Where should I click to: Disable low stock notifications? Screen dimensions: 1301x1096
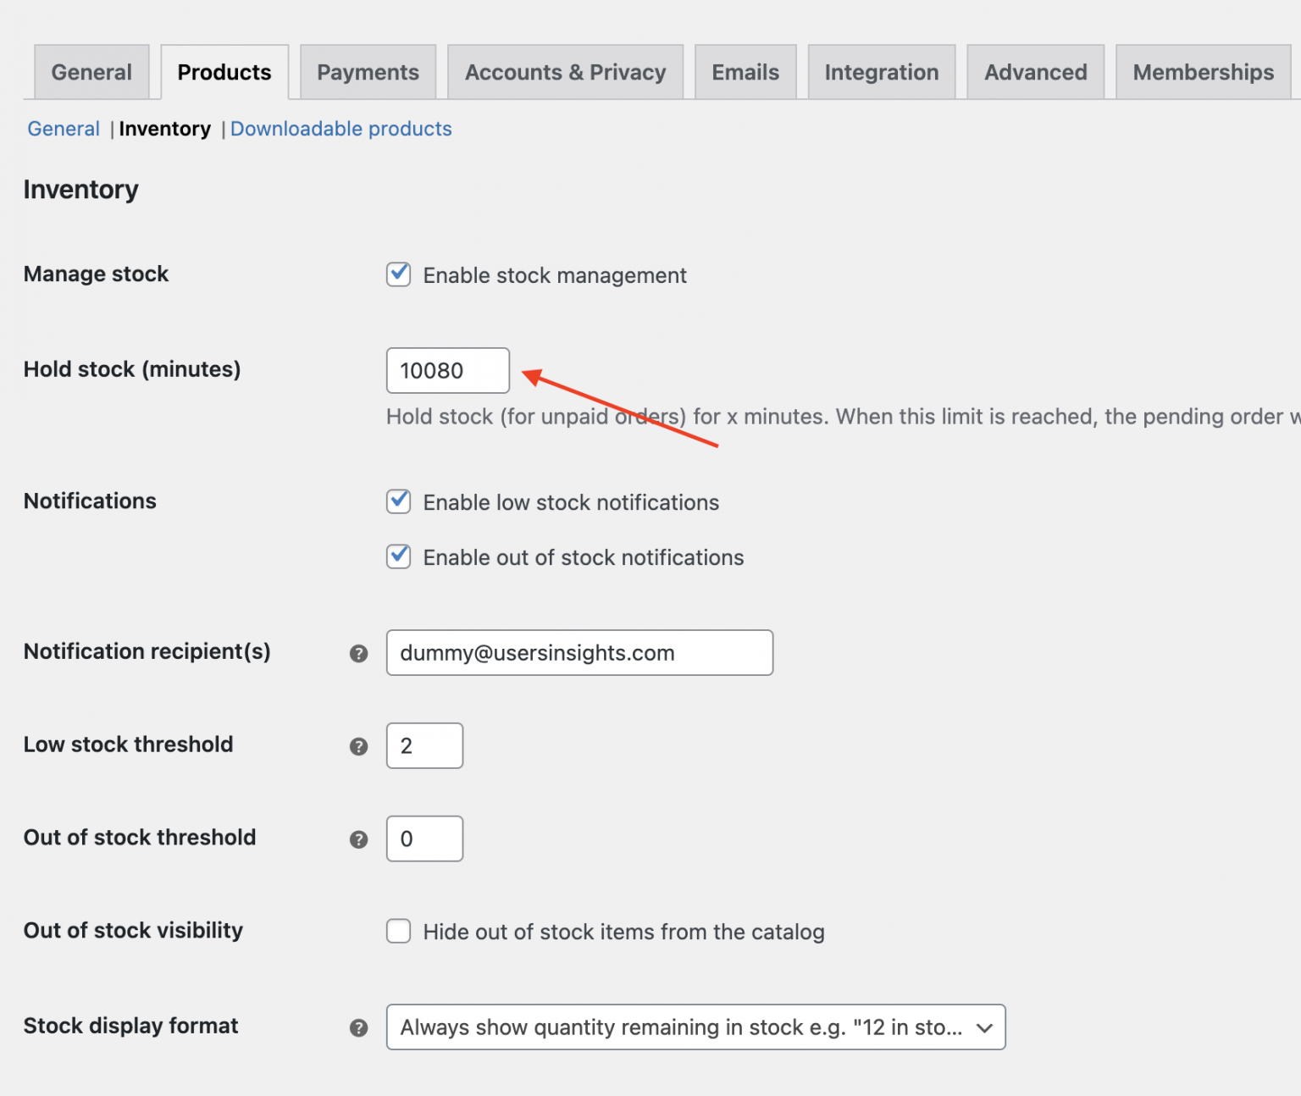pyautogui.click(x=398, y=501)
